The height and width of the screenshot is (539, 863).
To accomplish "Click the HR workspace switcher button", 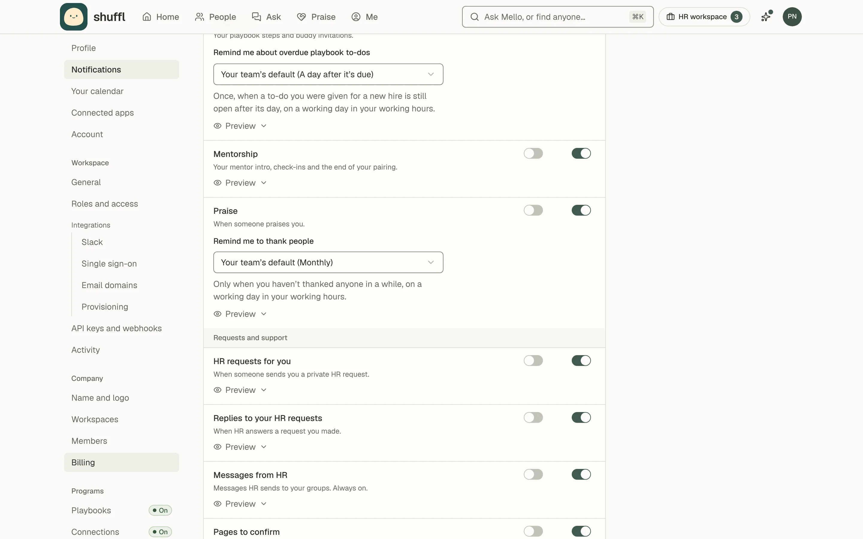I will pyautogui.click(x=704, y=17).
